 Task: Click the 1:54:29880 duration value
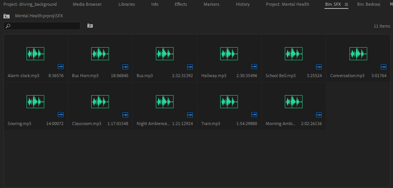point(247,124)
